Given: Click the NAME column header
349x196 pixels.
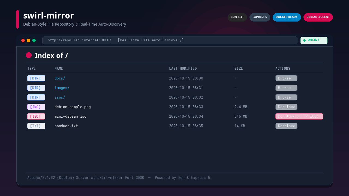Looking at the screenshot, I should (59, 69).
